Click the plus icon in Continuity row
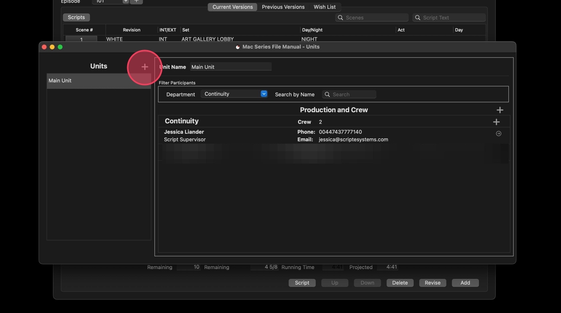 point(496,122)
